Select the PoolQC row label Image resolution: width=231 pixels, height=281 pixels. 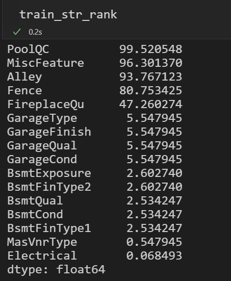28,49
